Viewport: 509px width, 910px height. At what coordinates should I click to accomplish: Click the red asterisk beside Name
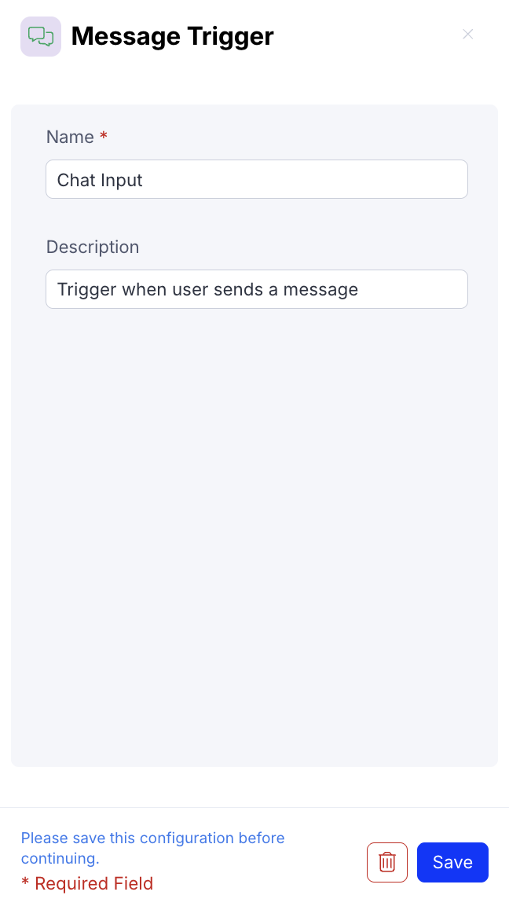pyautogui.click(x=104, y=137)
